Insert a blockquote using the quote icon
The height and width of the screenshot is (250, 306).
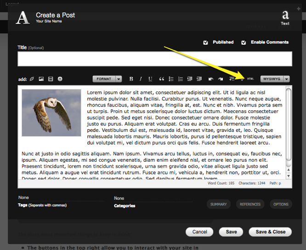(162, 79)
